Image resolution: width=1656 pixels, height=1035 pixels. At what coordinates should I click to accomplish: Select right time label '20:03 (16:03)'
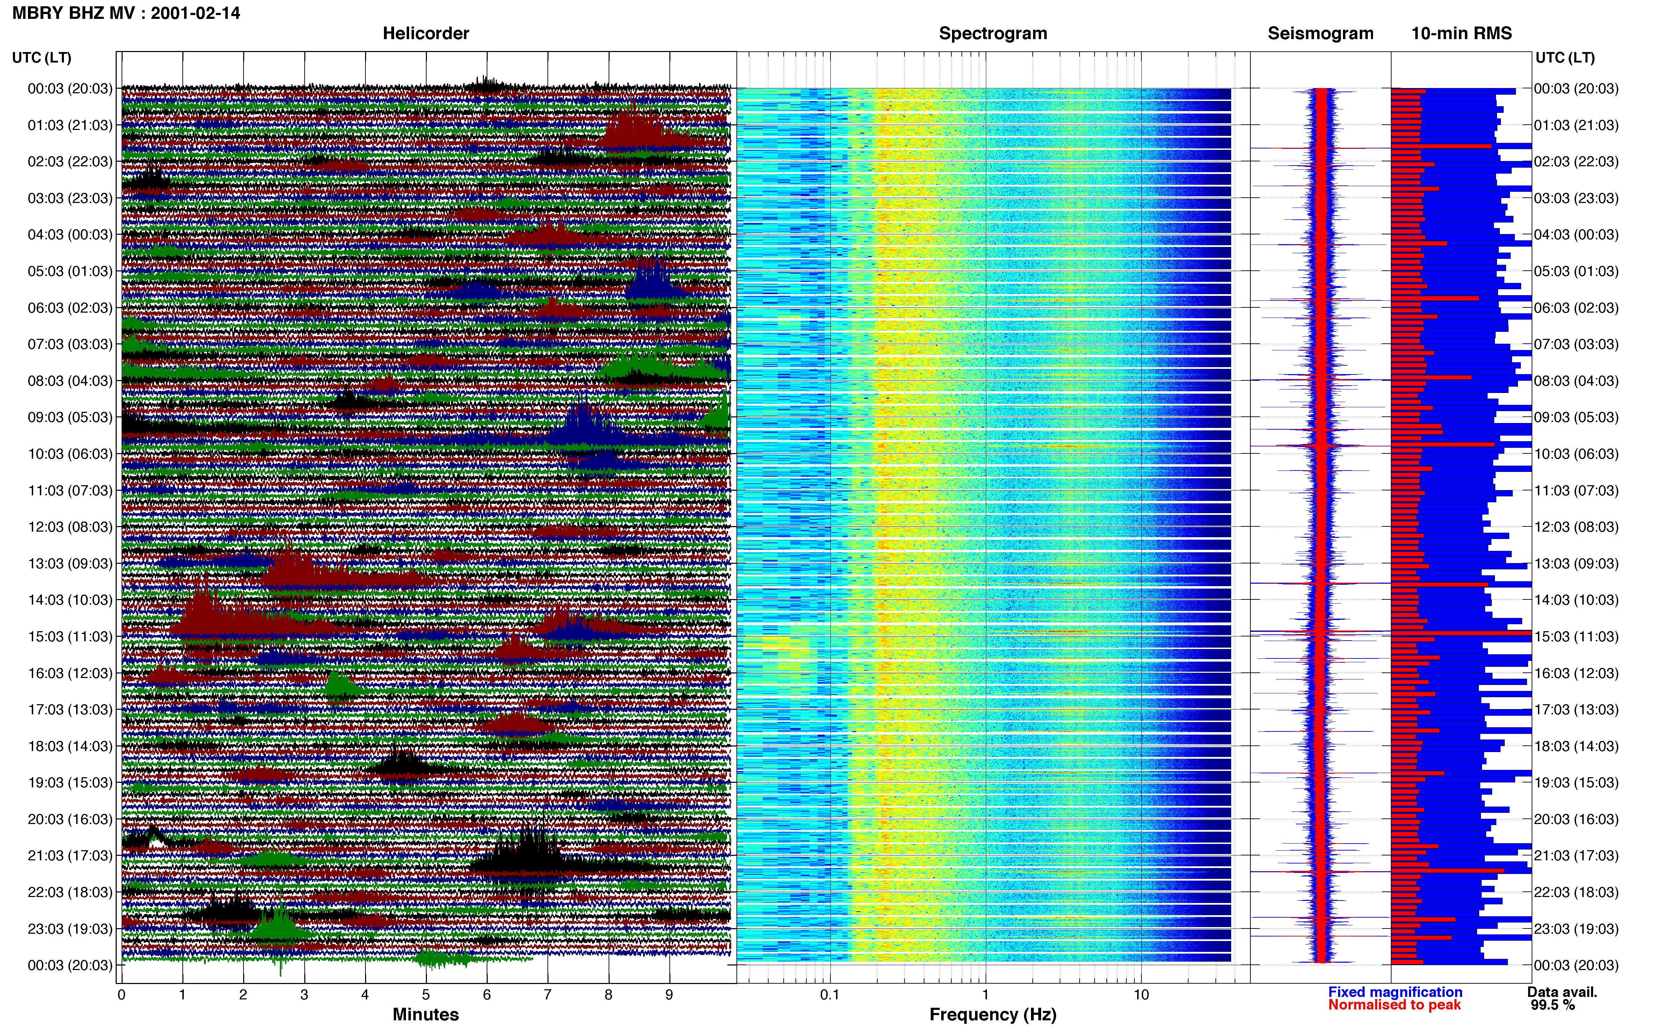coord(1577,819)
